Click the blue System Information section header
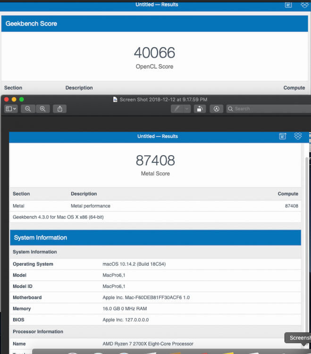The image size is (311, 354). point(156,237)
